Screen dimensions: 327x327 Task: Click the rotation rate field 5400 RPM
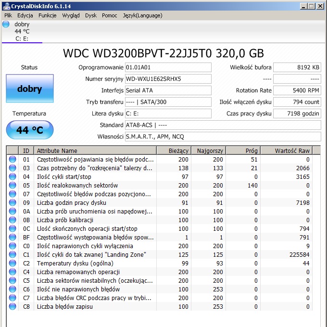pyautogui.click(x=297, y=90)
